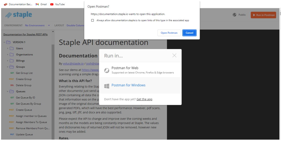Open Documentation Bac... bookmark
The height and width of the screenshot is (141, 281).
tap(18, 4)
